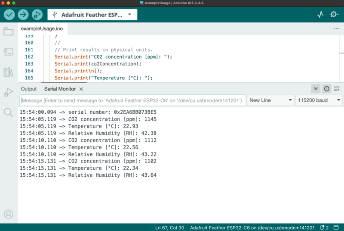Switch to the Output tab
344x231 pixels.
click(x=29, y=89)
